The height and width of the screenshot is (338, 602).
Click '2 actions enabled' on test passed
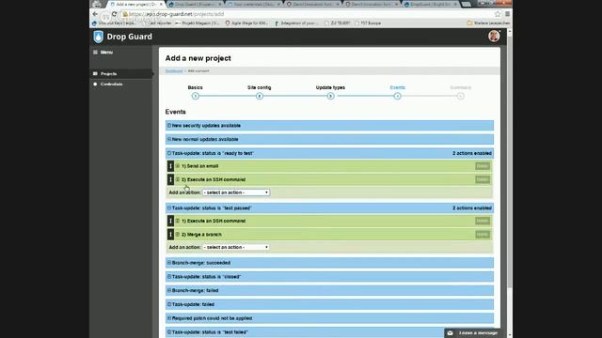[x=472, y=207]
